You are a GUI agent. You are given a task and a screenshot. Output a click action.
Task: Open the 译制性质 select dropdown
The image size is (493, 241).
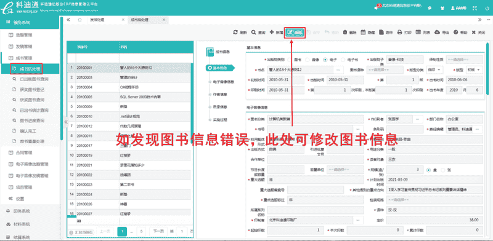point(465,59)
